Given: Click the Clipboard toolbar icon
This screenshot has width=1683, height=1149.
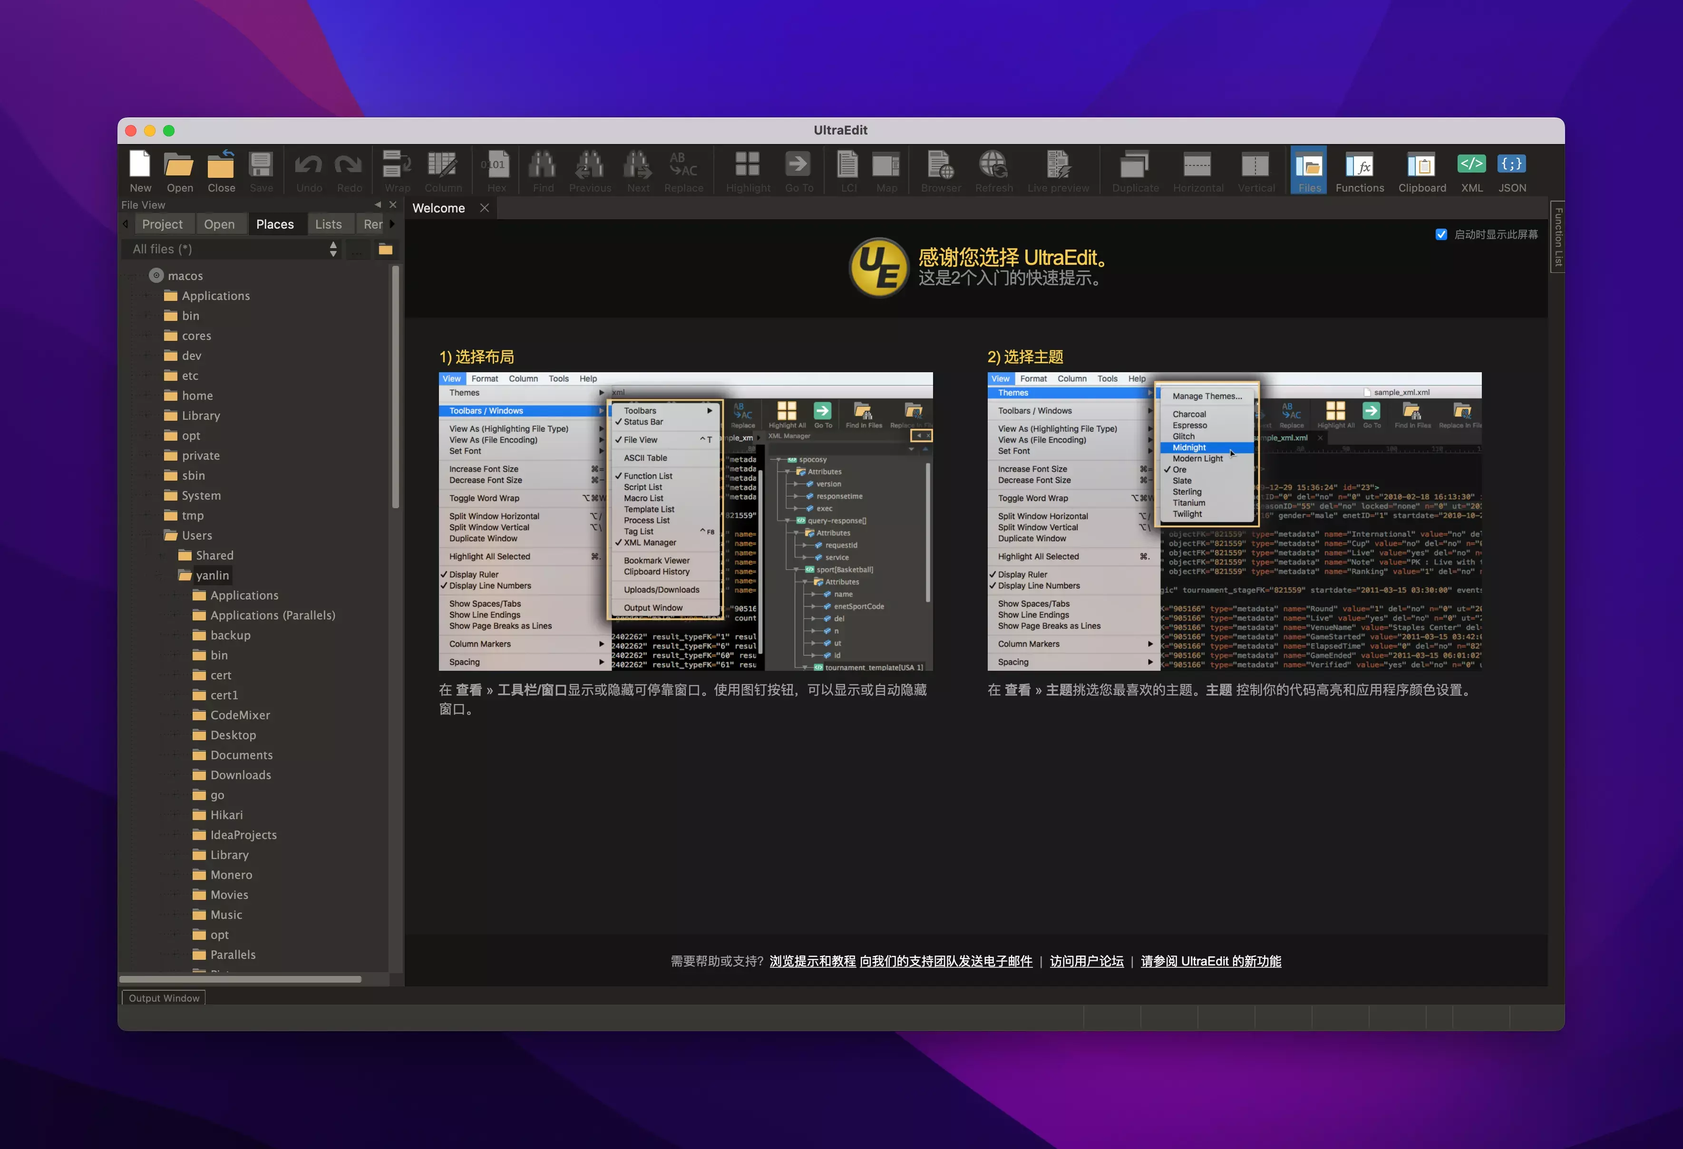Looking at the screenshot, I should click(x=1421, y=170).
